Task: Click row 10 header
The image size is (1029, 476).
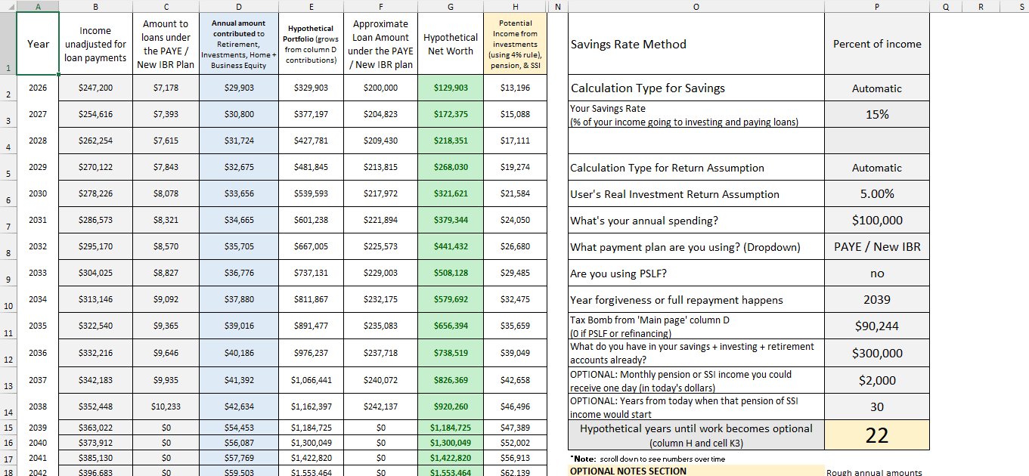Action: click(8, 300)
